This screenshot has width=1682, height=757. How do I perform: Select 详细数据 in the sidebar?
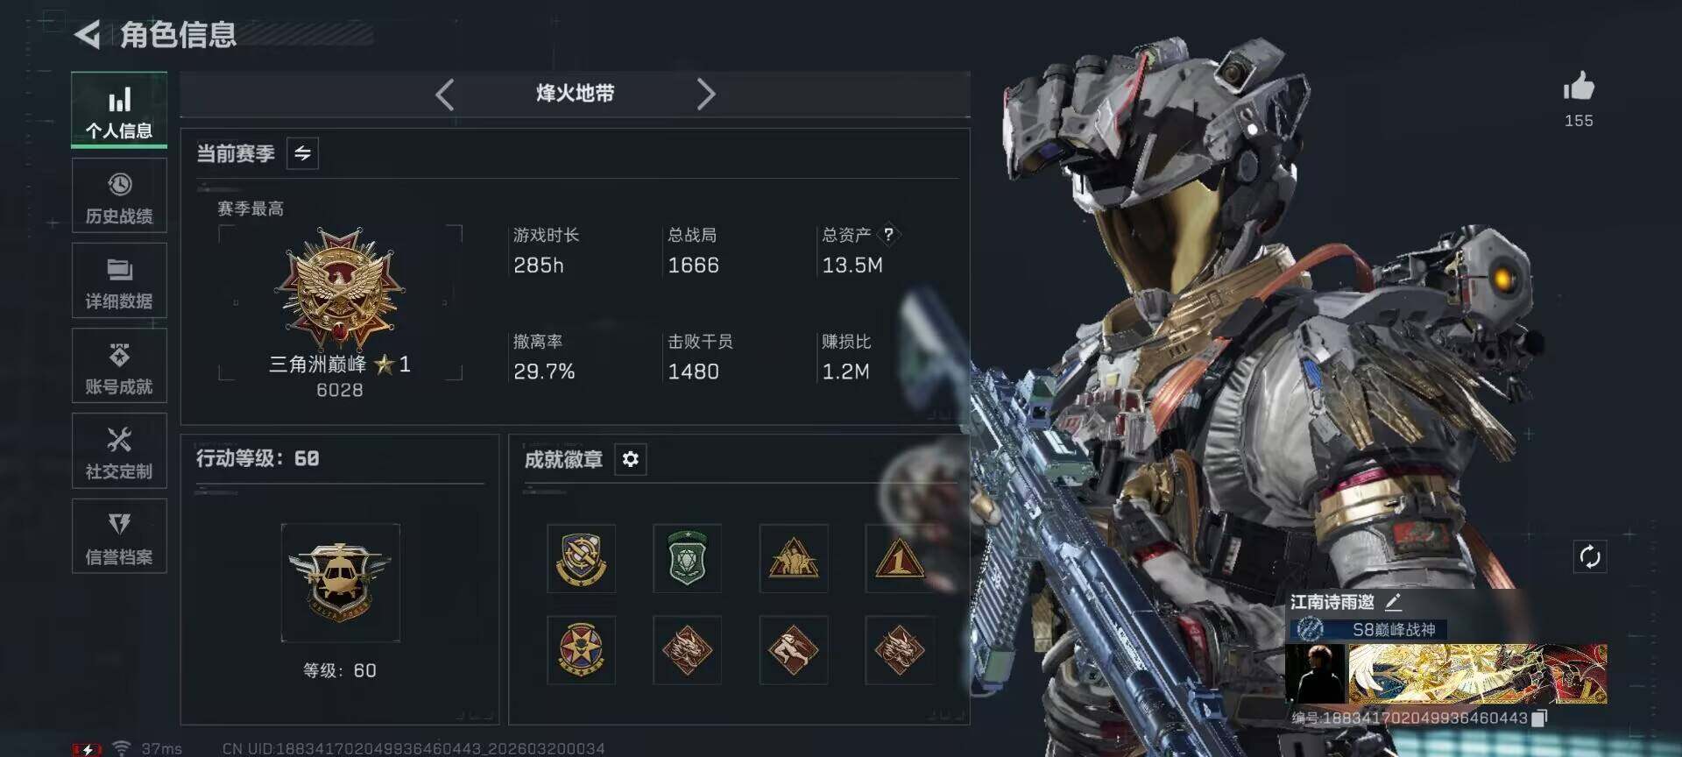[x=119, y=281]
